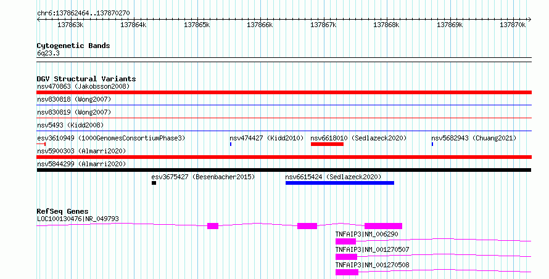549x279 pixels.
Task: Click the 137864k ruler tick label
Action: [133, 25]
